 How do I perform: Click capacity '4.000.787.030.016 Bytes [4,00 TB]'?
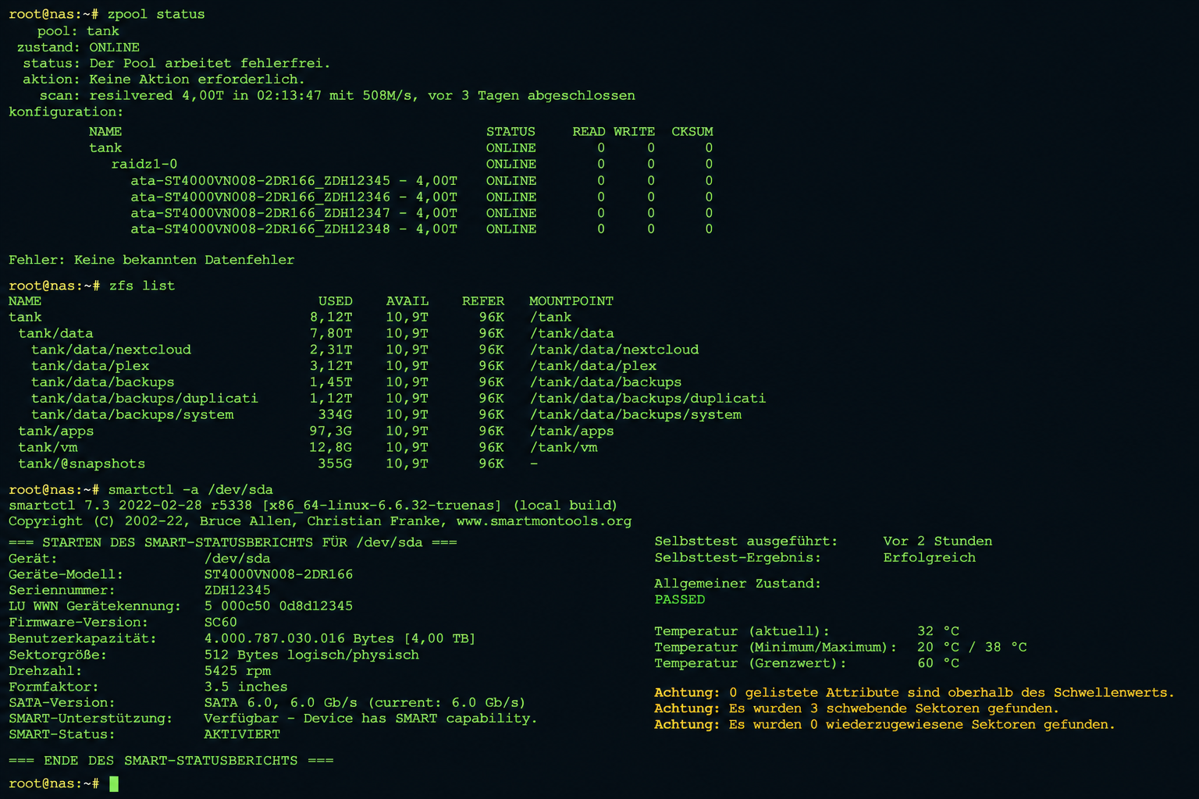pyautogui.click(x=340, y=639)
